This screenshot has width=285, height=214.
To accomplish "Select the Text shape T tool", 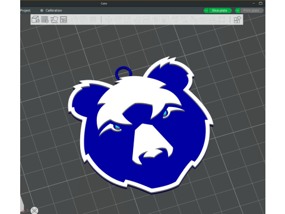I will tap(185, 20).
